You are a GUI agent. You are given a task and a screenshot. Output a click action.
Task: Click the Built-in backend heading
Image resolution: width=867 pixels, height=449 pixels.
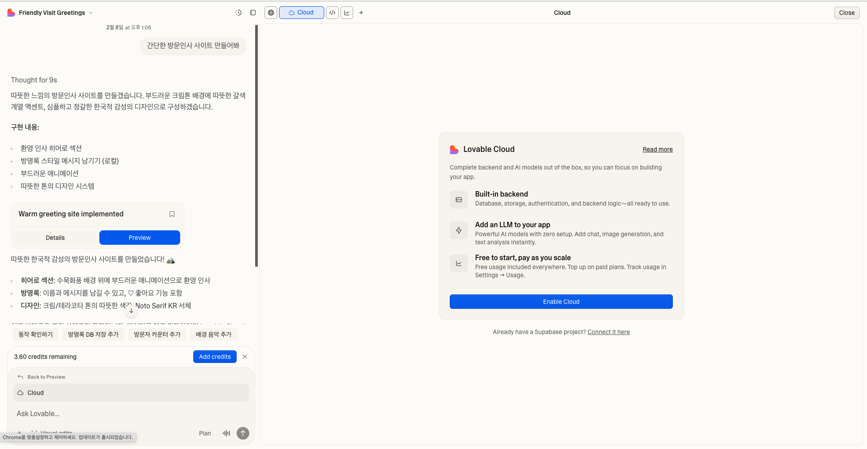501,194
